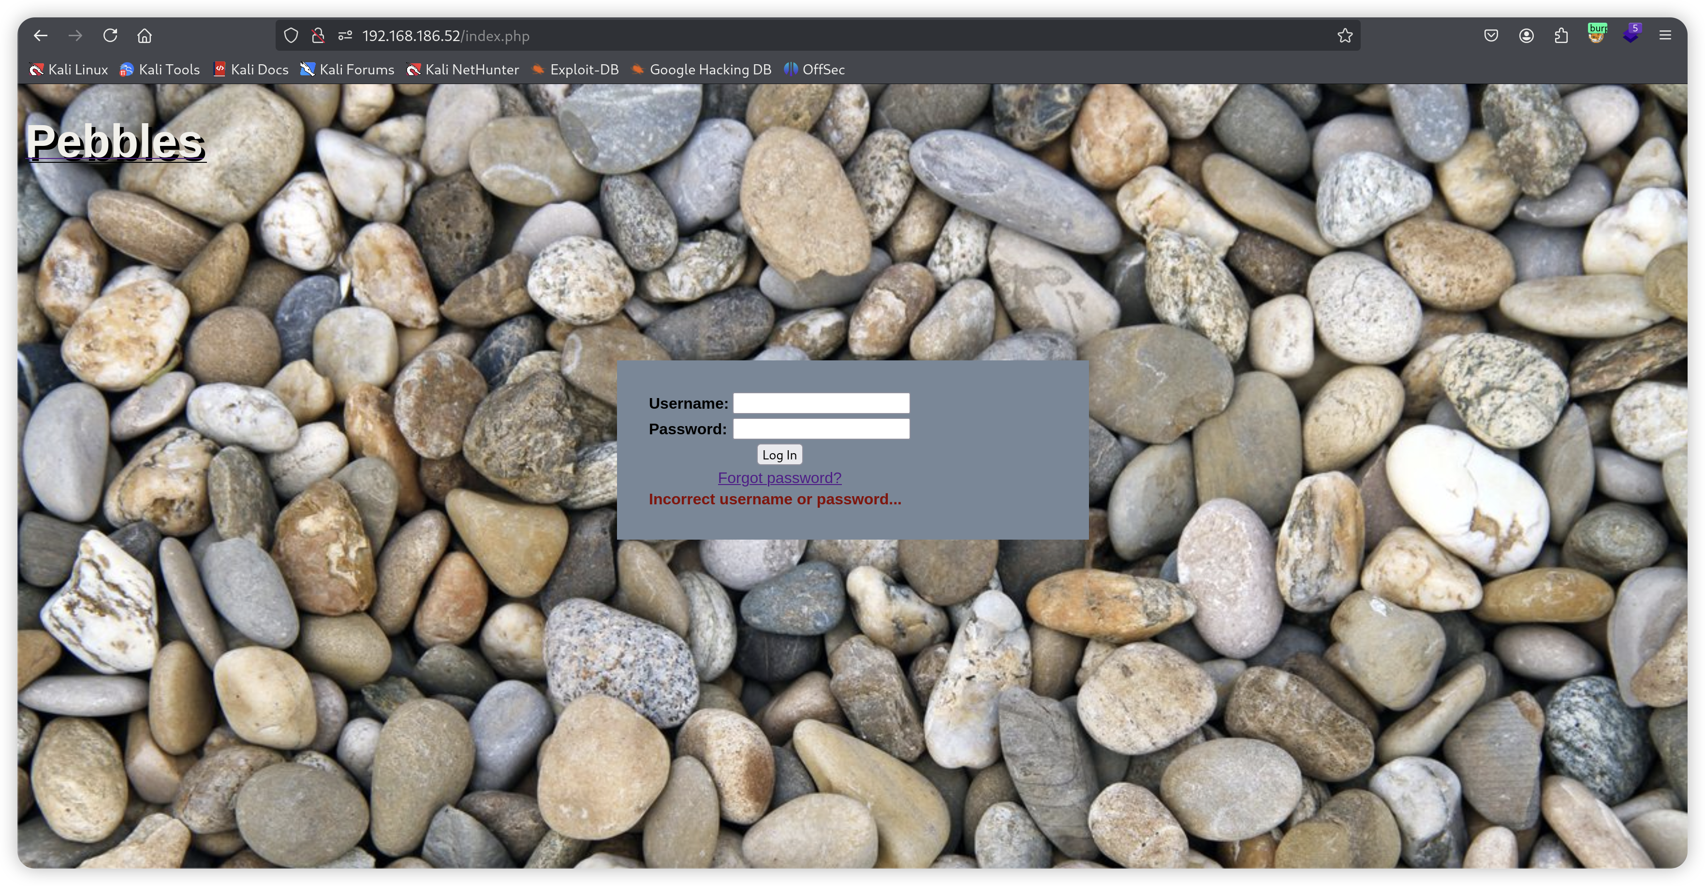Click the forward navigation arrow
The width and height of the screenshot is (1705, 886).
coord(75,36)
